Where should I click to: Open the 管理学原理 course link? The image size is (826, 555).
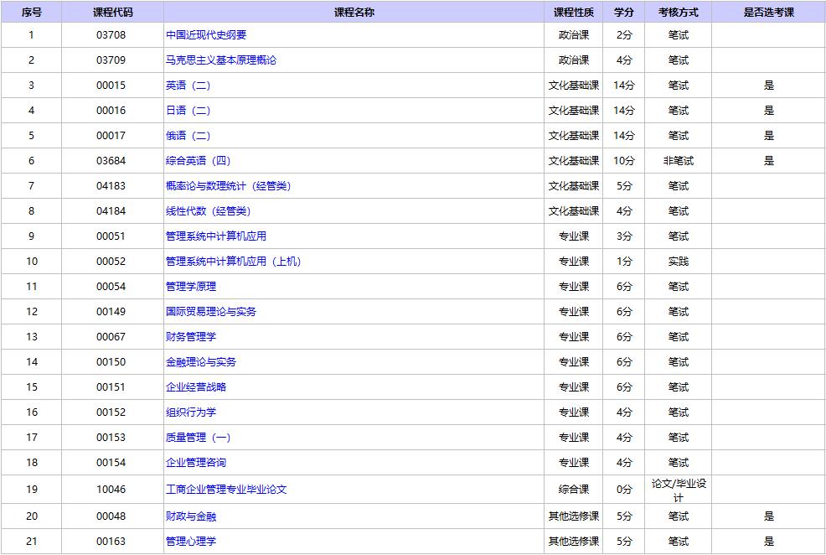(191, 286)
